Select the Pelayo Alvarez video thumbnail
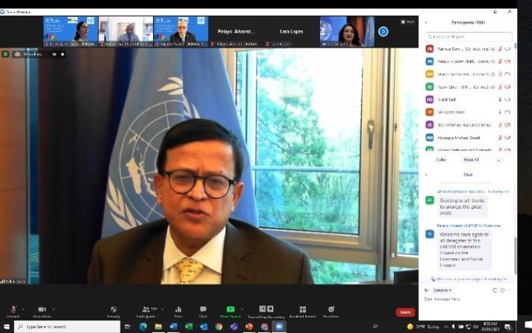Viewport: 532px width, 333px height. [x=236, y=32]
